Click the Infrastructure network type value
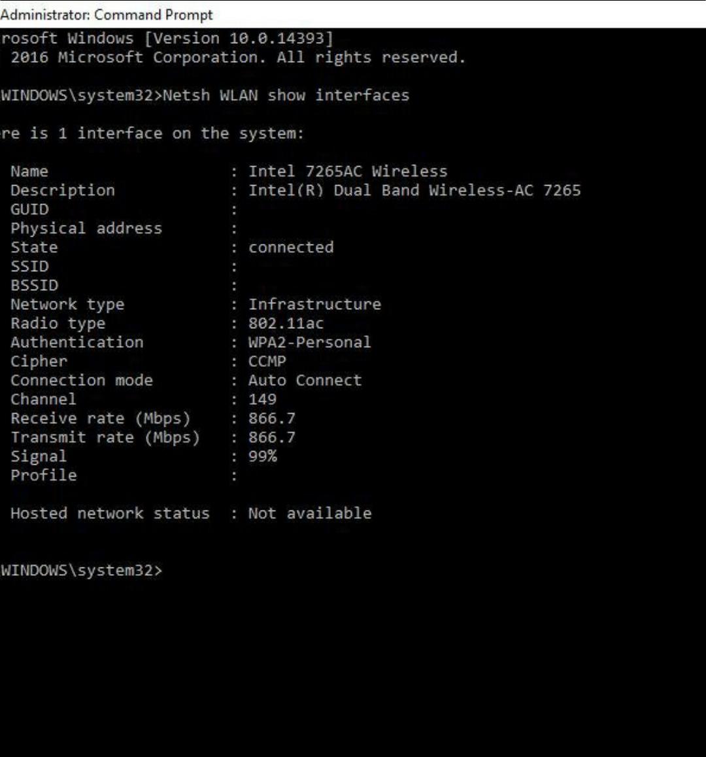The image size is (706, 757). click(314, 304)
